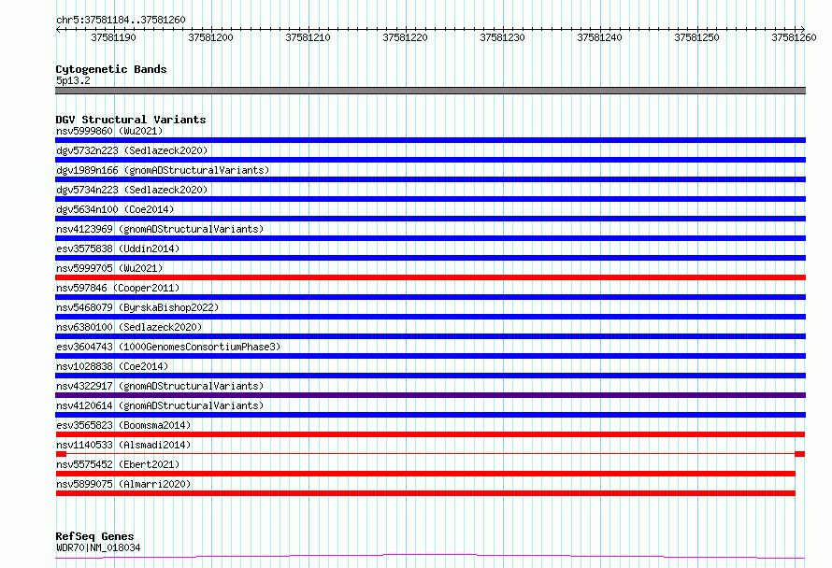
Task: Click ruler position 37581210
Action: click(x=308, y=37)
